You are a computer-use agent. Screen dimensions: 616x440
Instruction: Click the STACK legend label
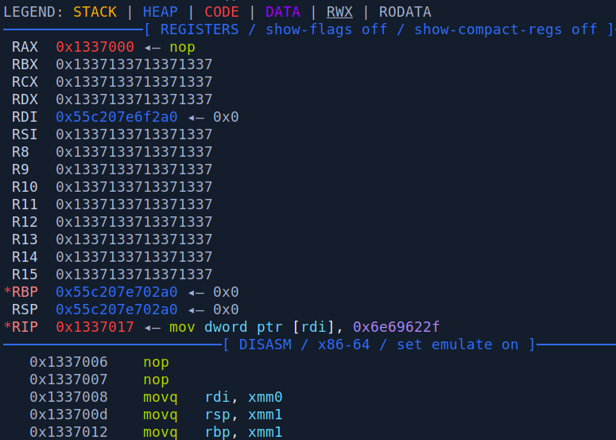tap(95, 12)
